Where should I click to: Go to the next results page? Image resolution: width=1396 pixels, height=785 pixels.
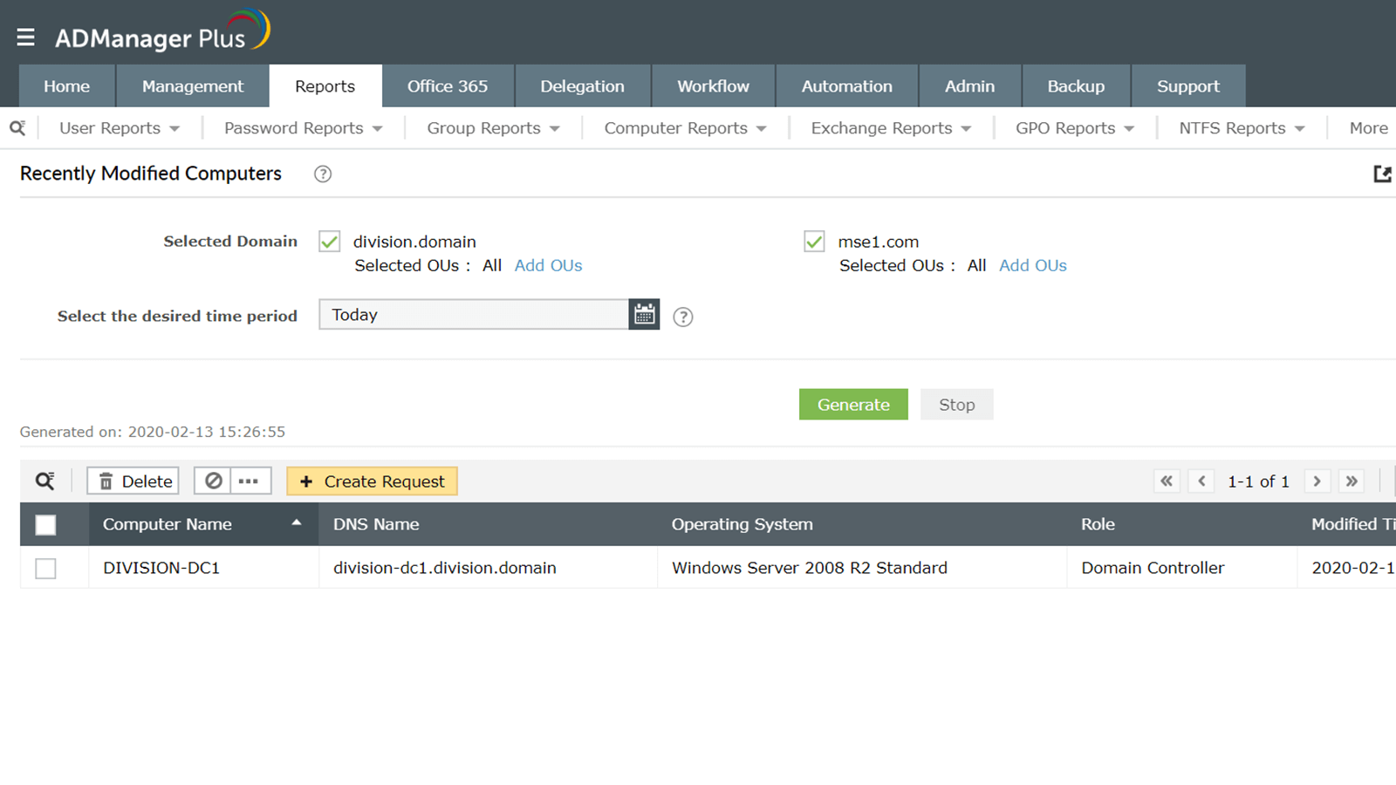(1317, 481)
